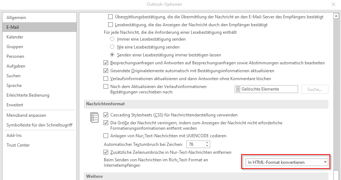
Task: Decrease Textumbruch value with down arrow
Action: tap(207, 146)
